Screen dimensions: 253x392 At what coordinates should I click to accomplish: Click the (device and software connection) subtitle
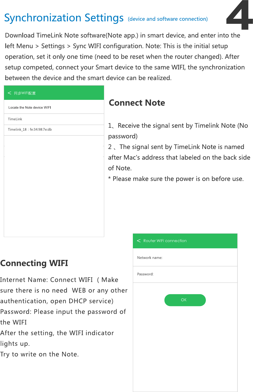pos(168,19)
